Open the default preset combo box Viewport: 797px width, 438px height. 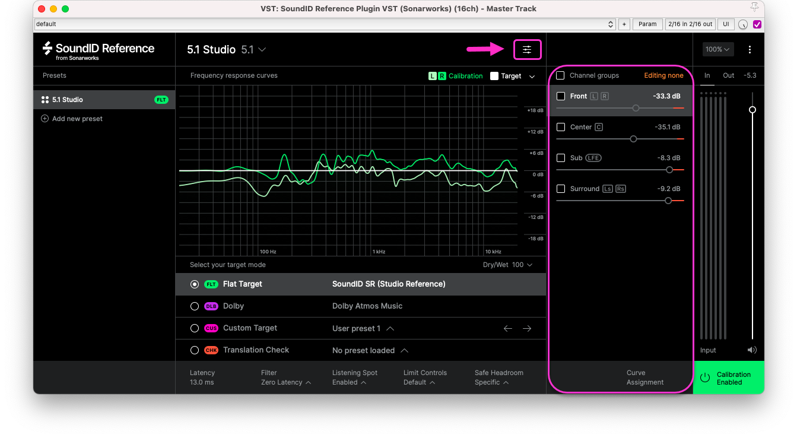click(325, 24)
